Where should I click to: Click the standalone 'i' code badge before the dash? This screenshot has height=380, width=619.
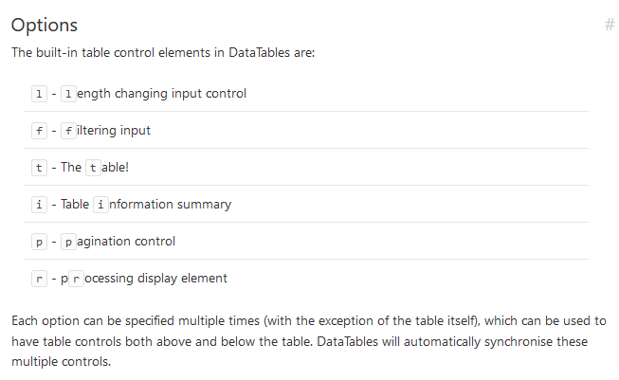coord(39,204)
